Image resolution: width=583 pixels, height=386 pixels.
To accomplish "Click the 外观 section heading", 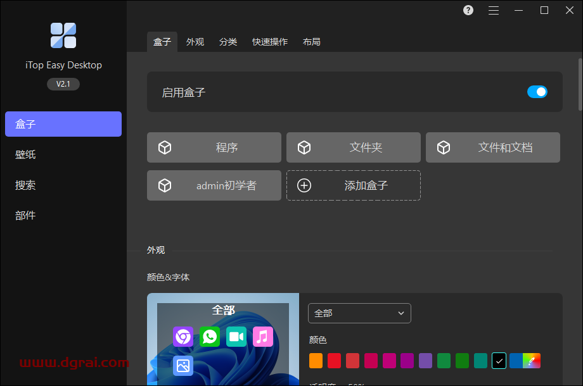I will [156, 250].
